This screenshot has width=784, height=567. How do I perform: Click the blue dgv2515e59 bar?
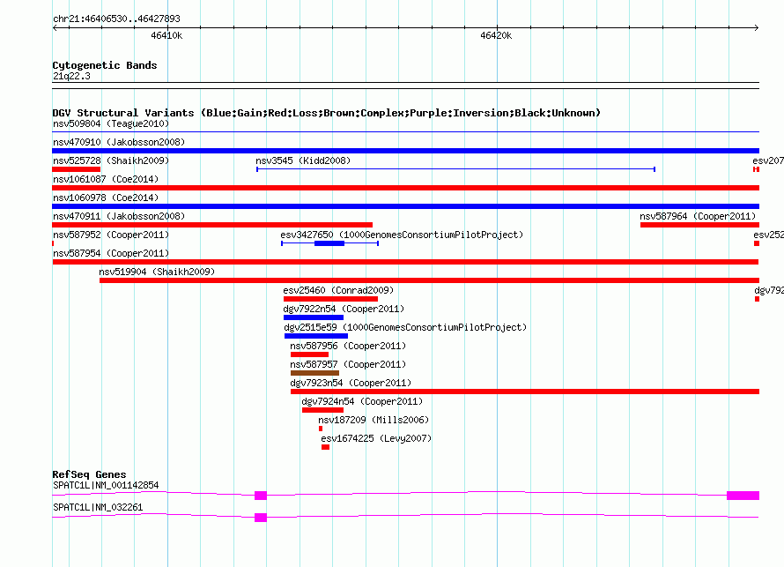(316, 336)
